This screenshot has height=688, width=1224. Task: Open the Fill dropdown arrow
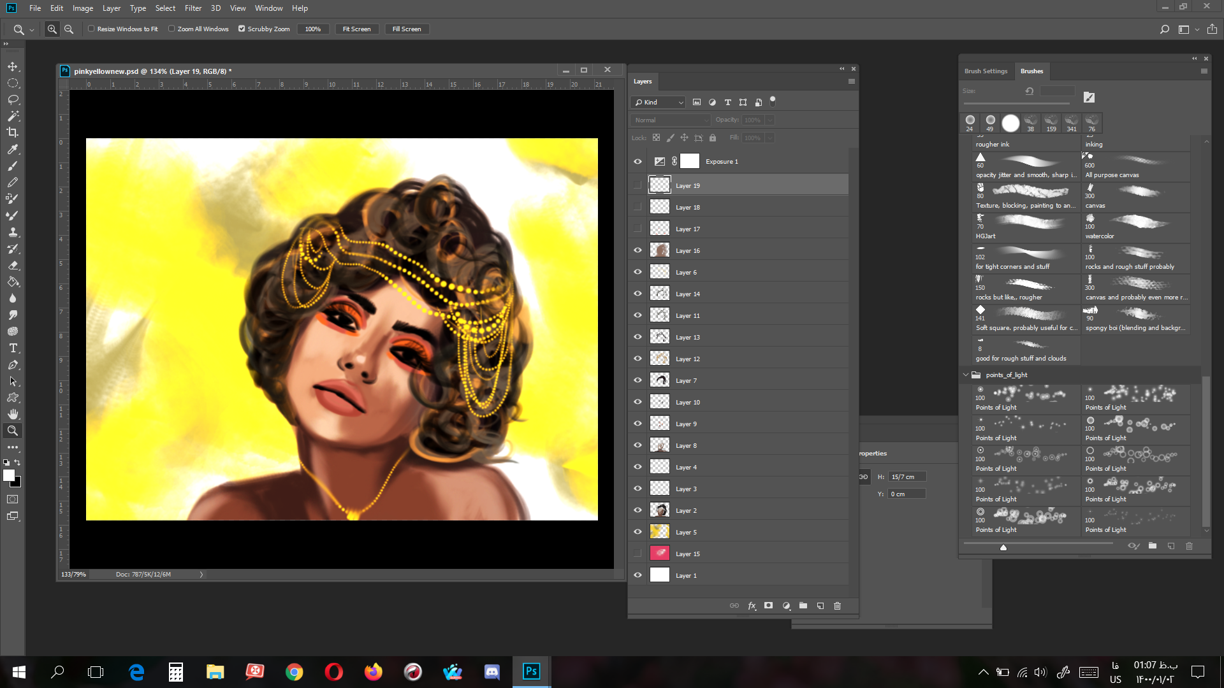pos(770,138)
